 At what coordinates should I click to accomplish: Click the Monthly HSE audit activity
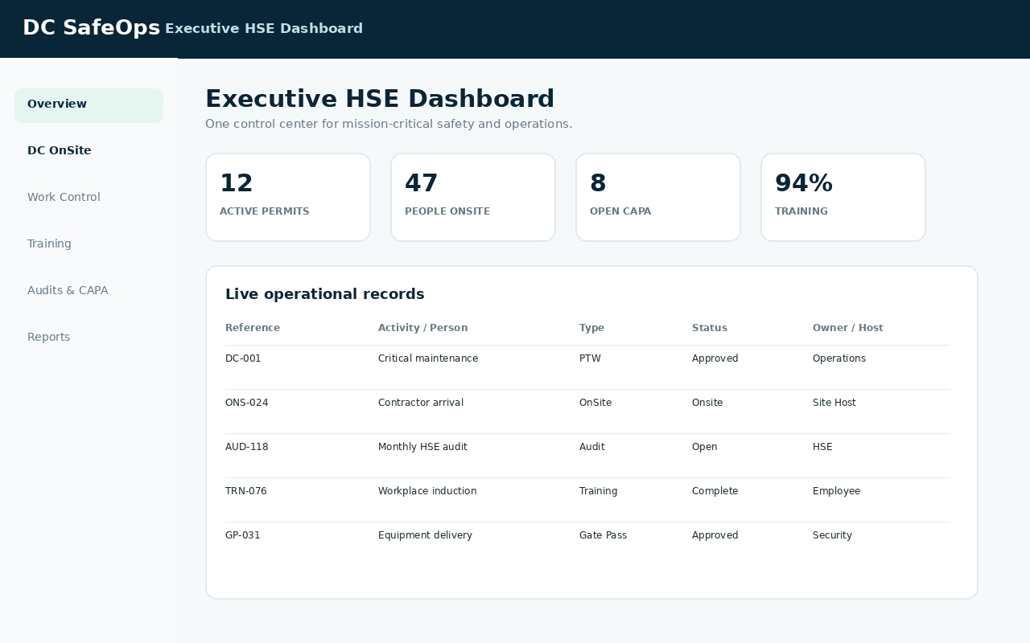click(422, 447)
